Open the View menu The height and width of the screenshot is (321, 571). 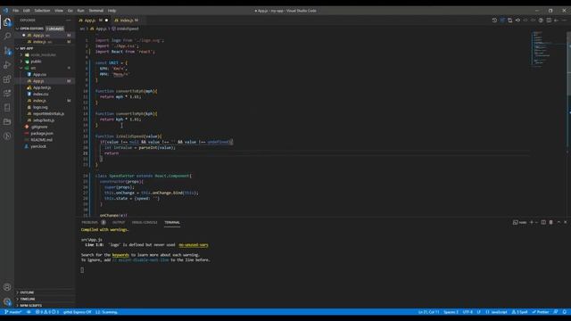59,11
